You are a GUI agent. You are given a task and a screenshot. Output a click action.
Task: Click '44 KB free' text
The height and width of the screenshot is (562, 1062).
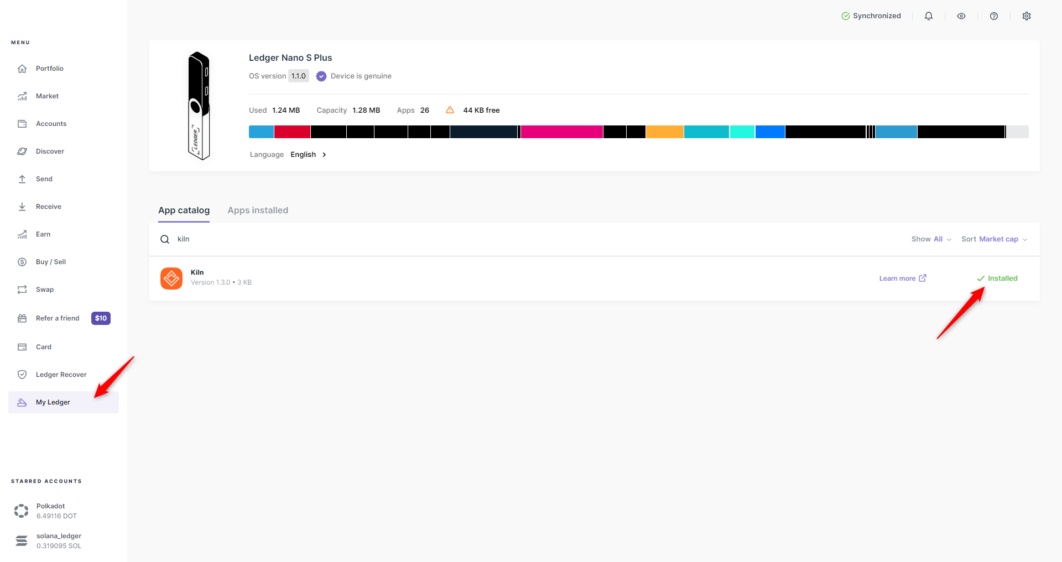(x=481, y=111)
